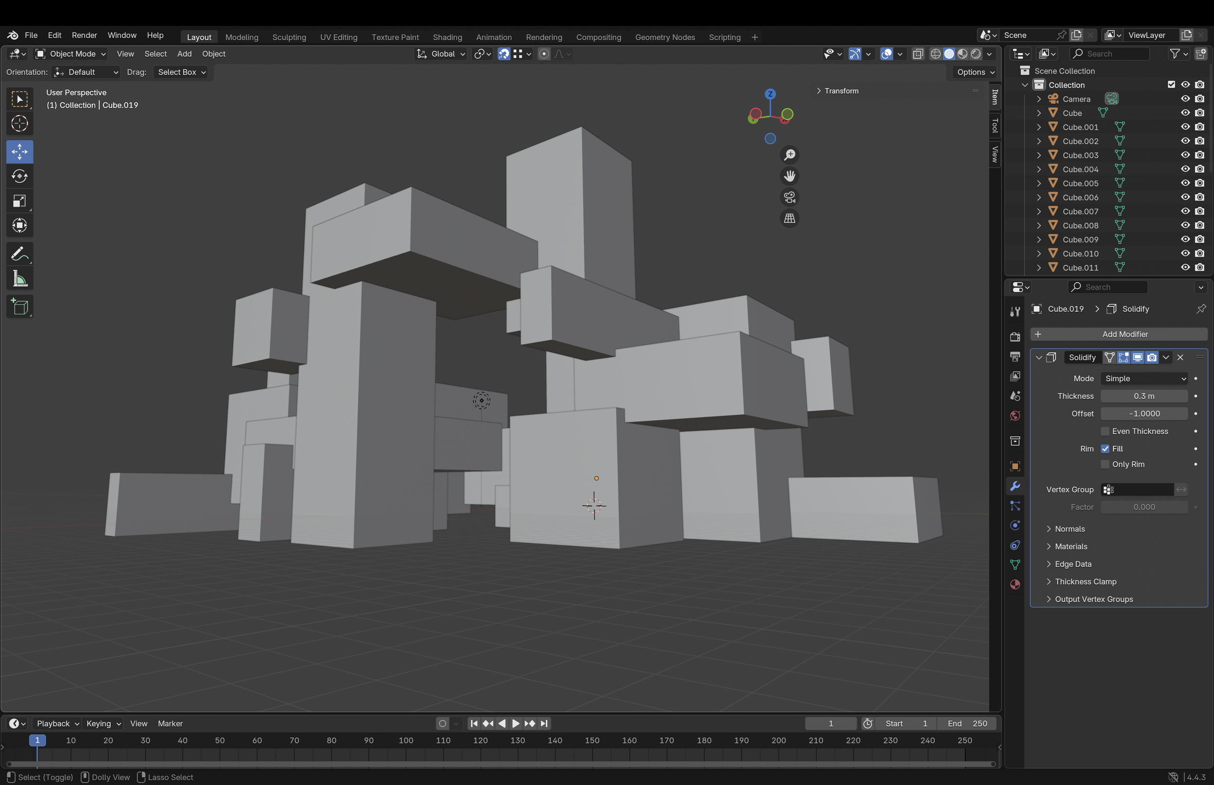Open the Render menu

(x=84, y=35)
